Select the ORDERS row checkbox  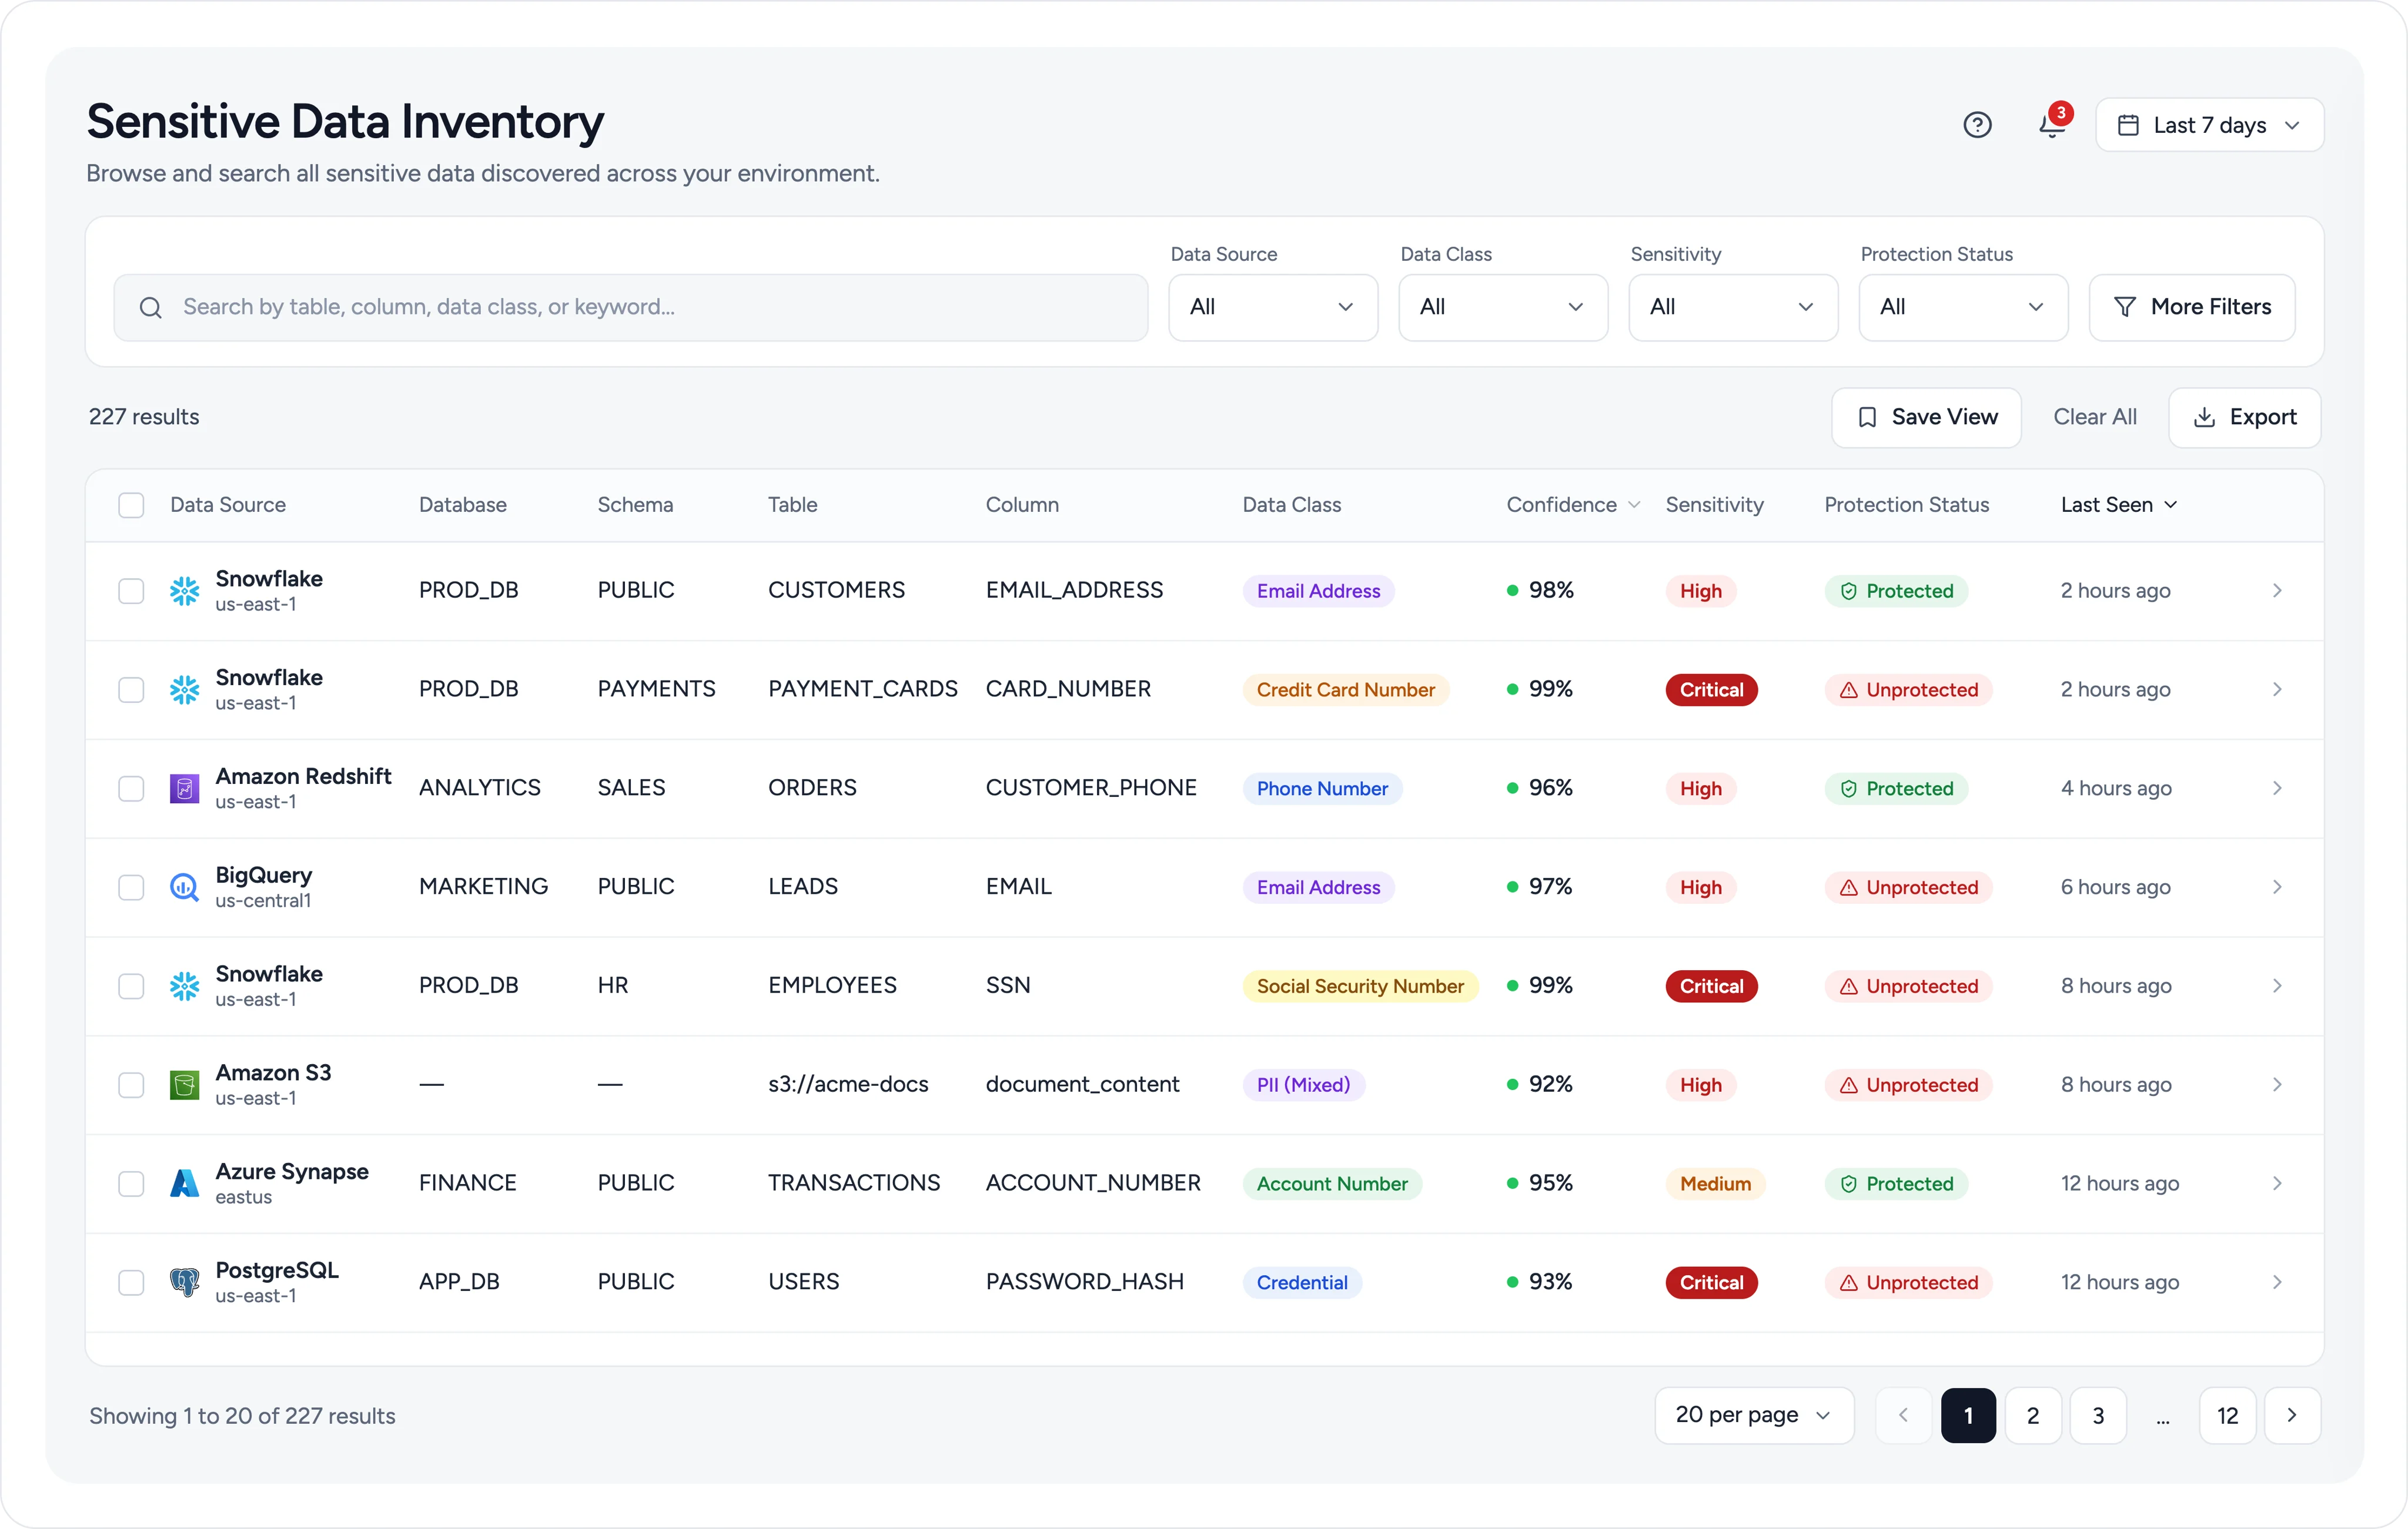pyautogui.click(x=131, y=789)
